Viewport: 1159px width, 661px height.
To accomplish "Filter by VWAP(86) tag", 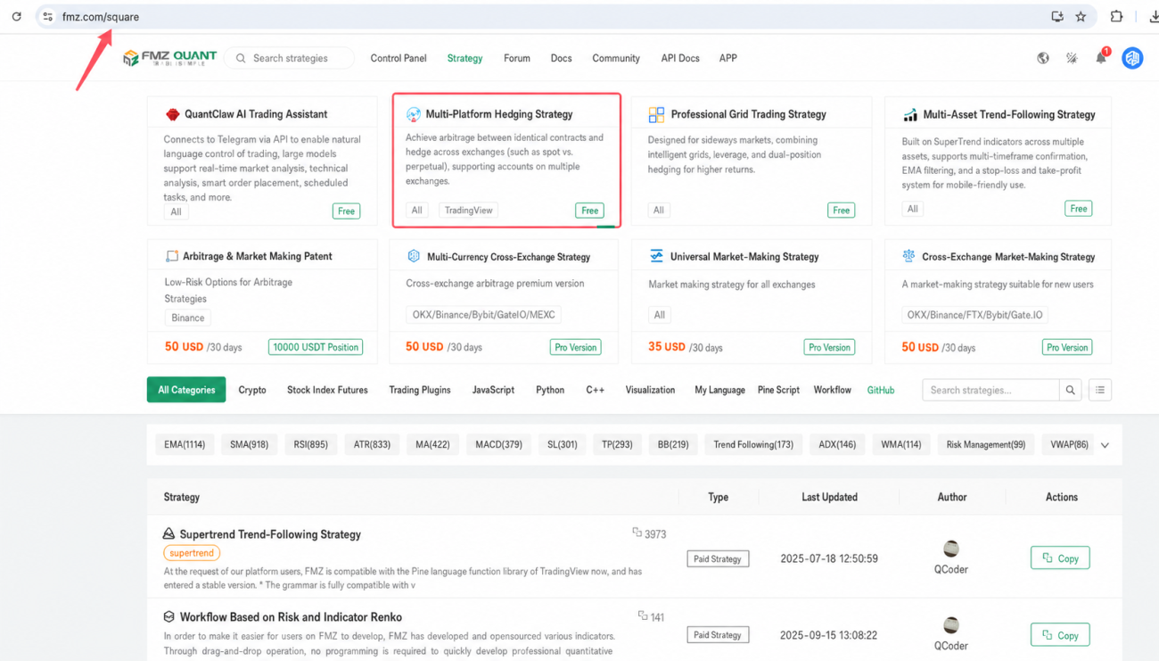I will pos(1069,444).
